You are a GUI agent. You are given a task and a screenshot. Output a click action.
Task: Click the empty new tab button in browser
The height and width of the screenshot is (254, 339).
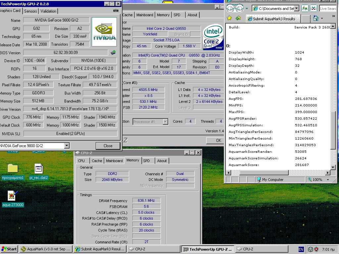[x=306, y=19]
